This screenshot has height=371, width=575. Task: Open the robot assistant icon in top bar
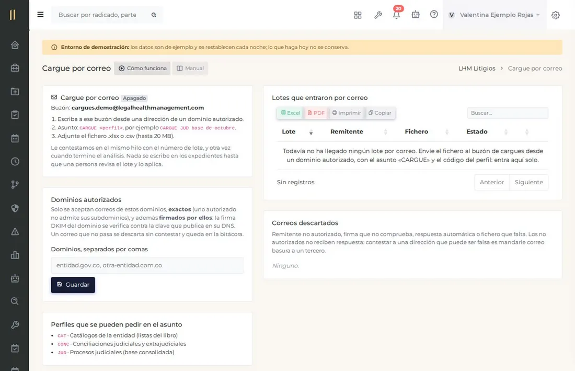(416, 15)
